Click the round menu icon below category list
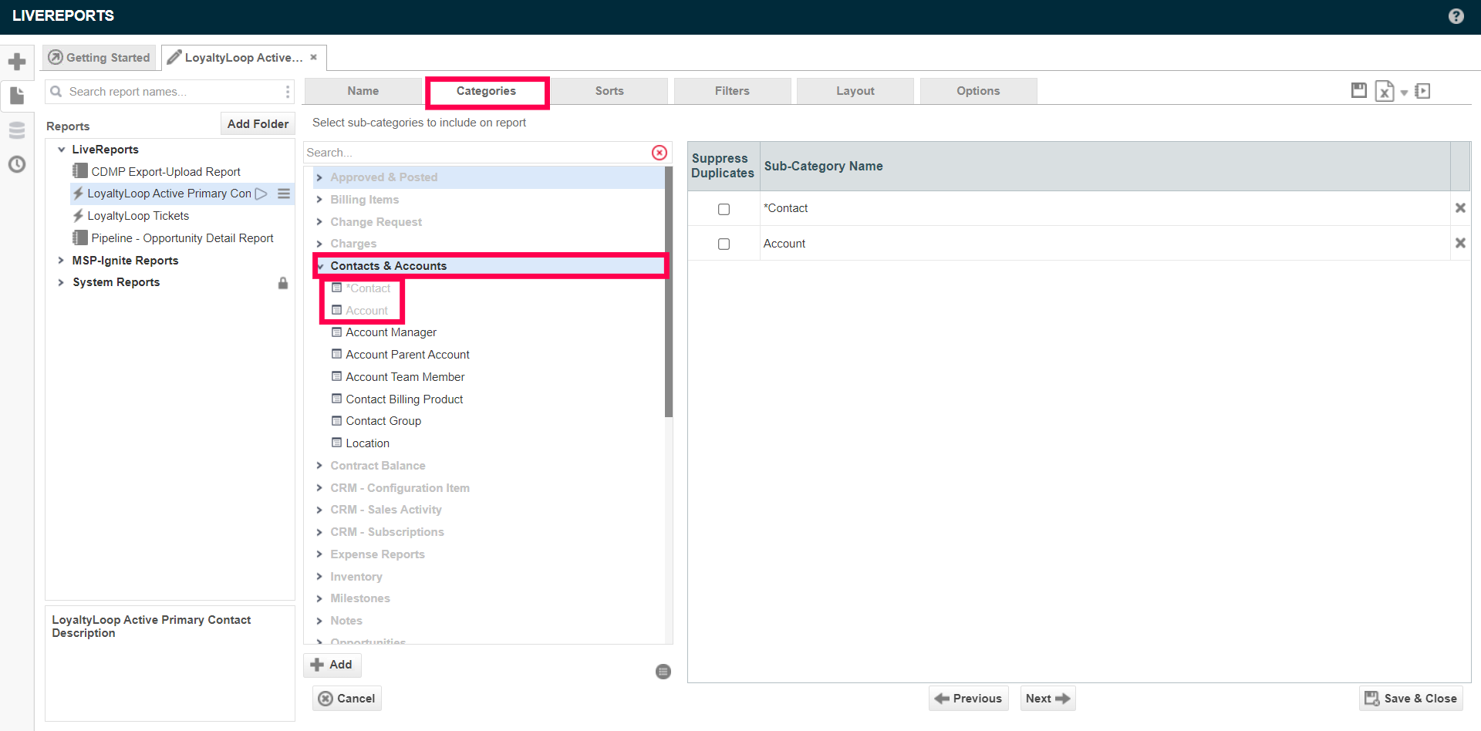Viewport: 1481px width, 731px height. (x=663, y=672)
